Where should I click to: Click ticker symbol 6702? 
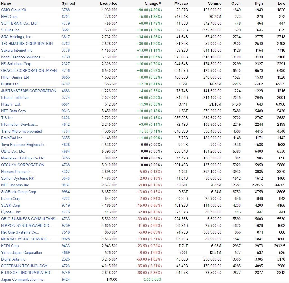(66, 84)
